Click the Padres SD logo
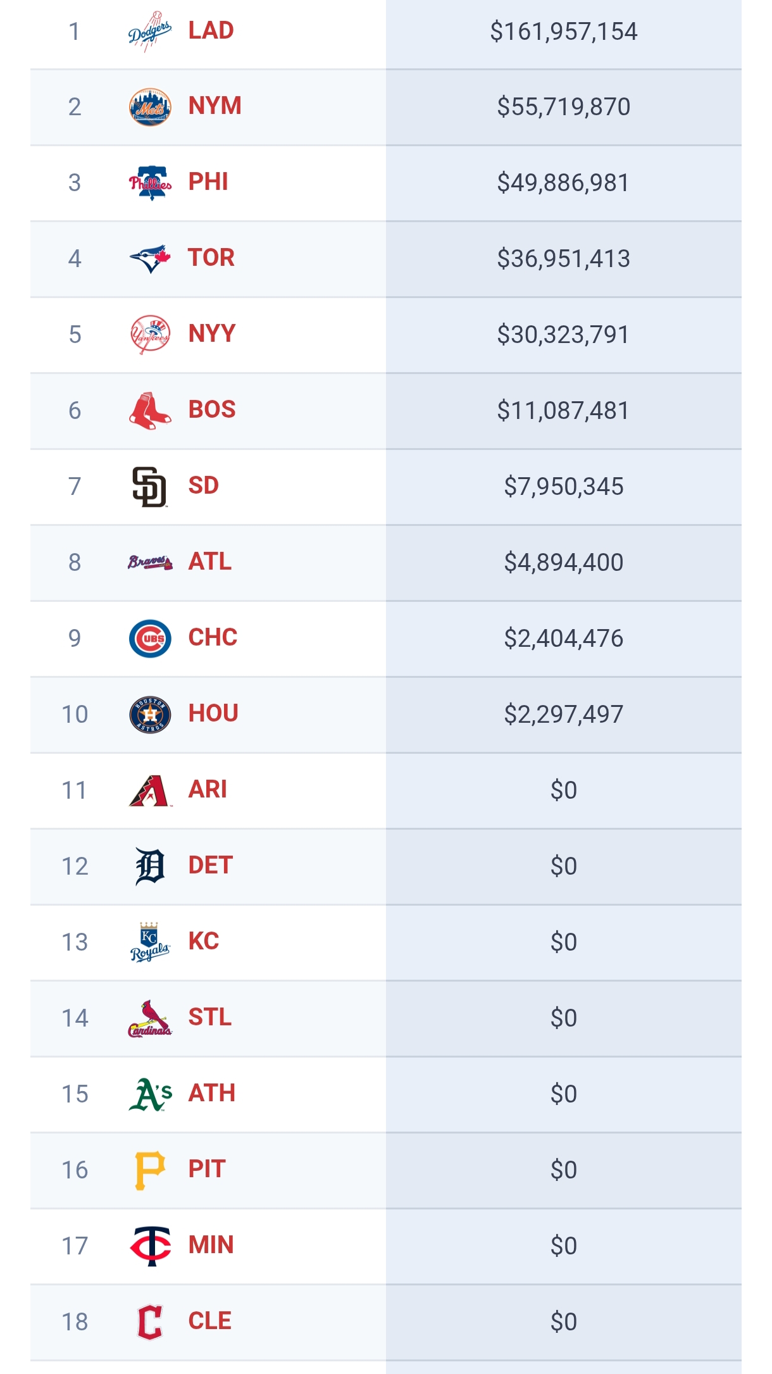Screen dimensions: 772x1374 coord(150,487)
